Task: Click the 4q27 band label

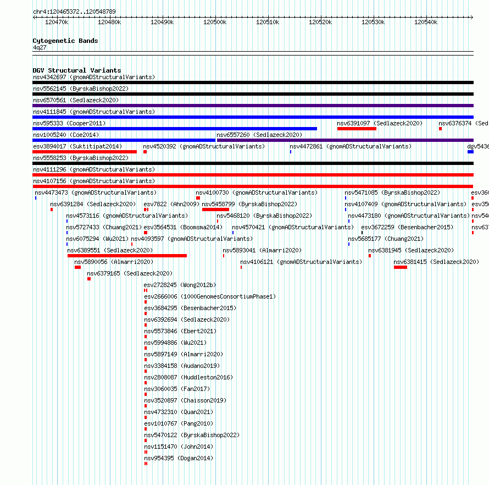Action: 40,47
